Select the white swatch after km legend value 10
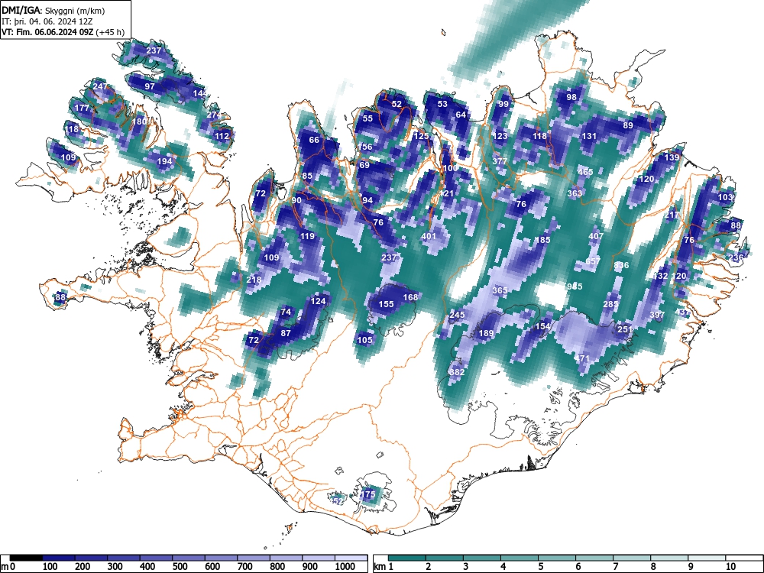This screenshot has width=764, height=573. tap(744, 558)
